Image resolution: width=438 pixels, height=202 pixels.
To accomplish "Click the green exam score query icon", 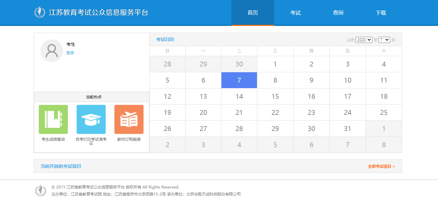I will point(53,119).
